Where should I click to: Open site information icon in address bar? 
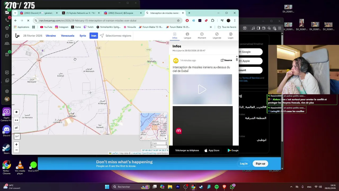point(36,20)
